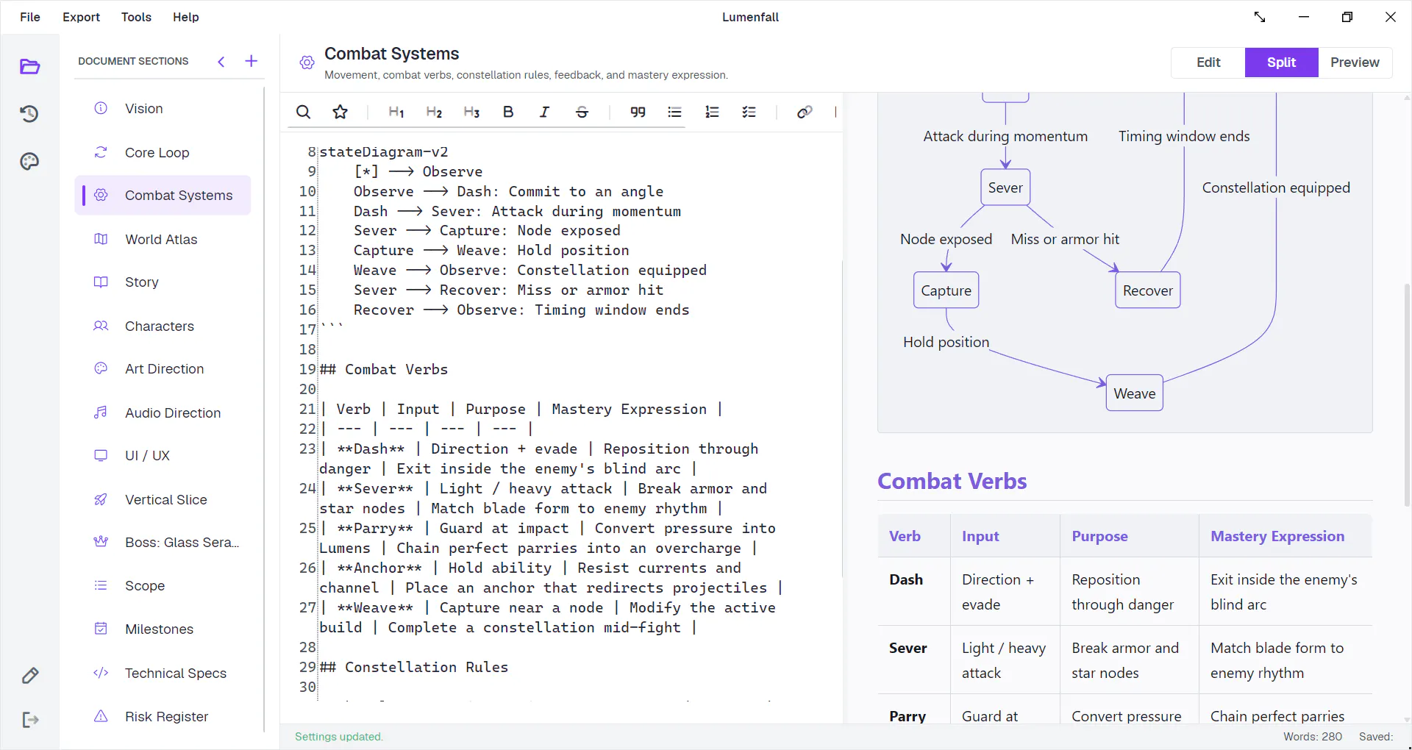Open the Core Loop section

163,153
